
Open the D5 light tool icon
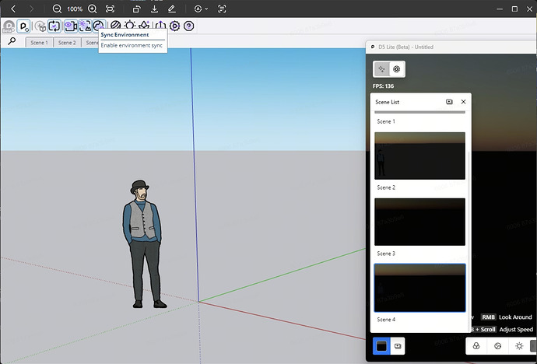[130, 26]
